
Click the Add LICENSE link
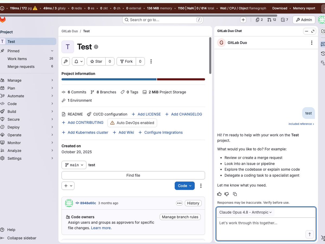click(x=146, y=114)
